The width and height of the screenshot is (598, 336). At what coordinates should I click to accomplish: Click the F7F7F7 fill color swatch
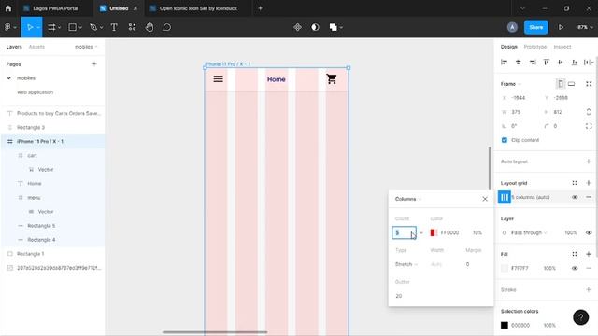(505, 268)
